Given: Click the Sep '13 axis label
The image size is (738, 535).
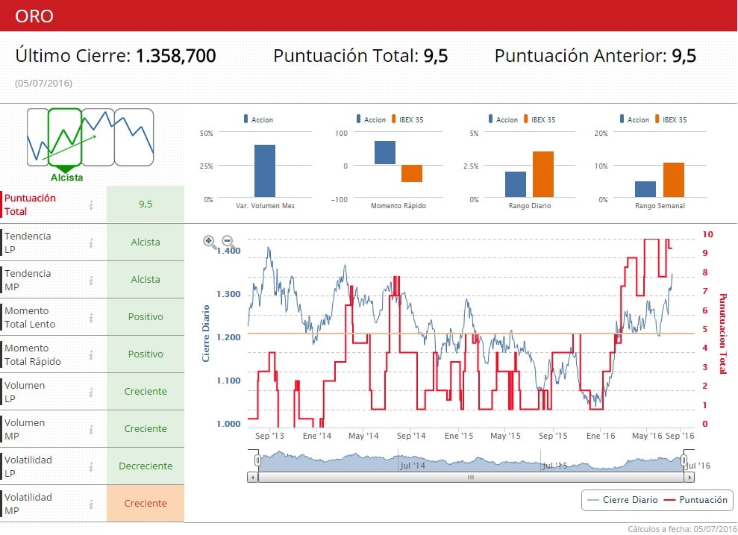Looking at the screenshot, I should click(269, 436).
